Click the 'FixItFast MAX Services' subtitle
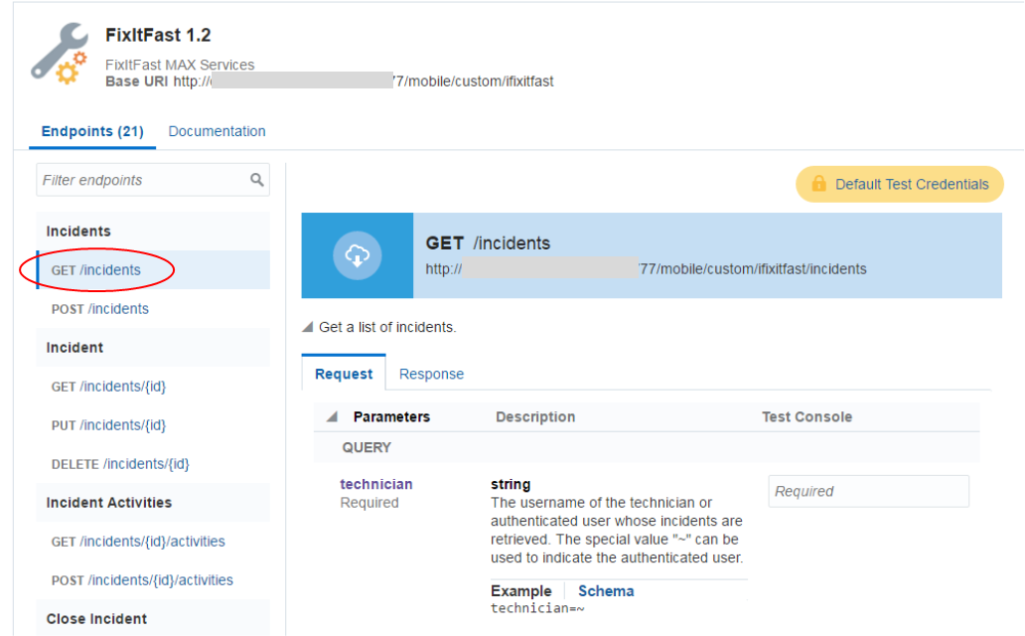 coord(180,65)
